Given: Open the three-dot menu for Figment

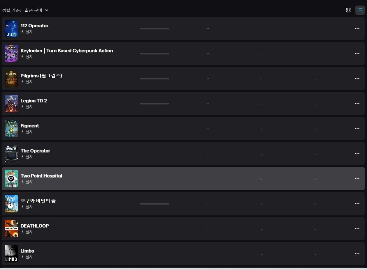Looking at the screenshot, I should click(x=357, y=129).
